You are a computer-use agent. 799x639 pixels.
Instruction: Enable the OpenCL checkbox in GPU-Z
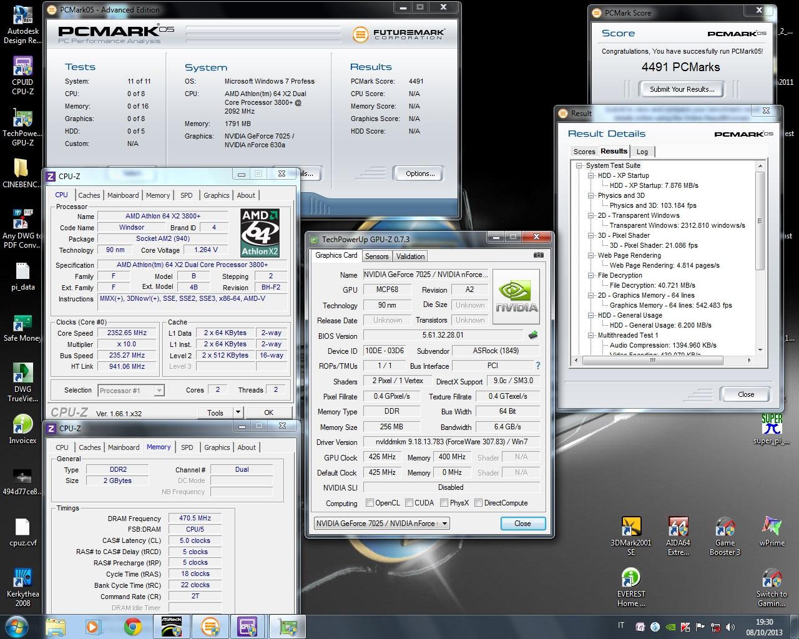click(x=370, y=502)
